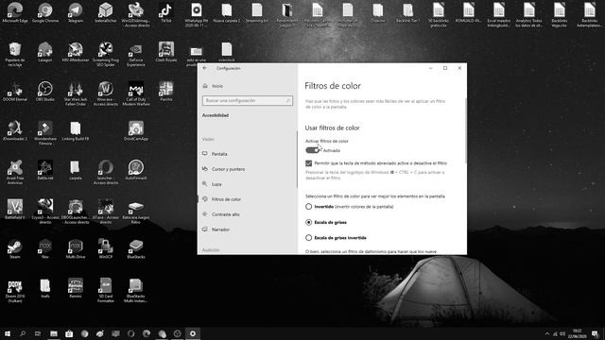Click the taskbar search magnifier
Screen dimensions: 605x340
pos(23,333)
